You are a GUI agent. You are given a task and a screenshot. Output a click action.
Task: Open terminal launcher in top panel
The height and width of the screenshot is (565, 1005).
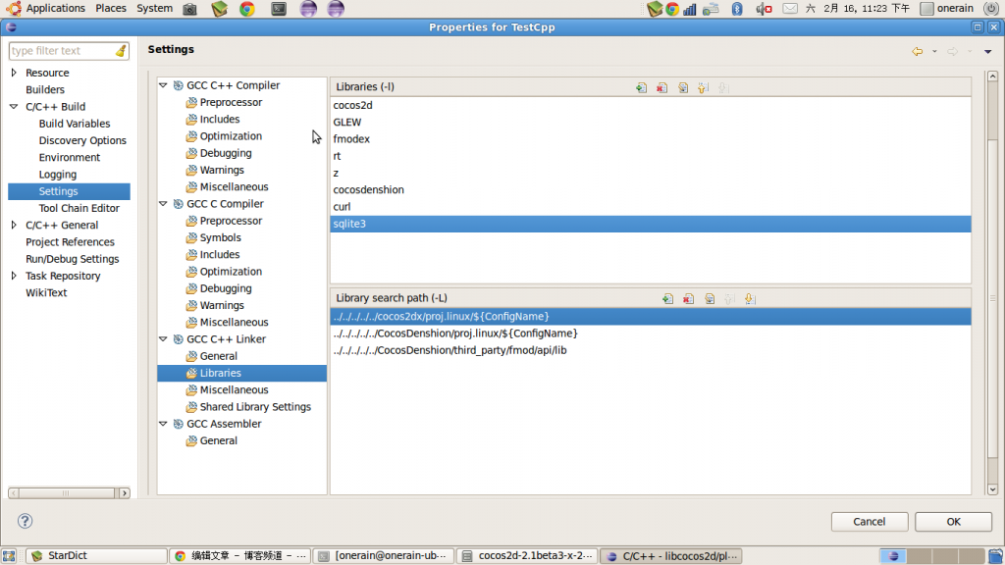[278, 8]
